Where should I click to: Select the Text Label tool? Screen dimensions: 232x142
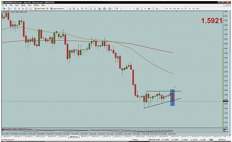click(149, 9)
